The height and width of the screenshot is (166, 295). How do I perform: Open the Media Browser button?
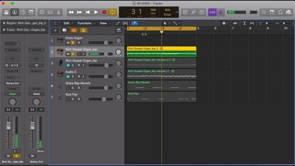click(x=289, y=12)
